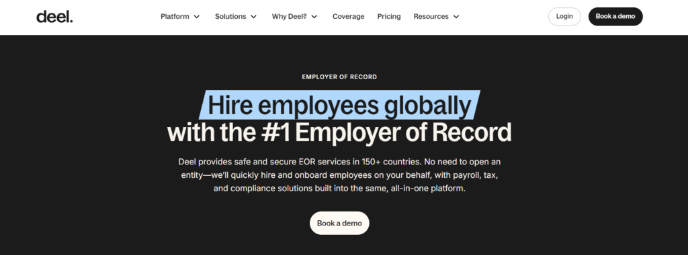Click the deel. logo
This screenshot has height=255, width=688.
click(x=54, y=17)
